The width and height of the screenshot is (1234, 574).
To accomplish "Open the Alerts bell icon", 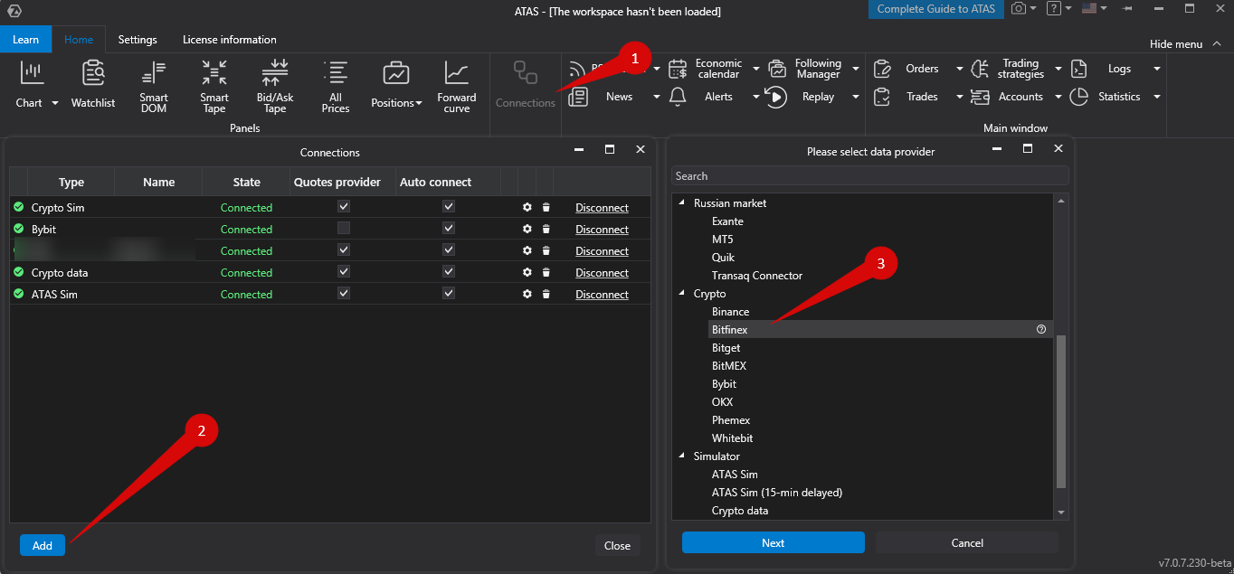I will tap(678, 97).
